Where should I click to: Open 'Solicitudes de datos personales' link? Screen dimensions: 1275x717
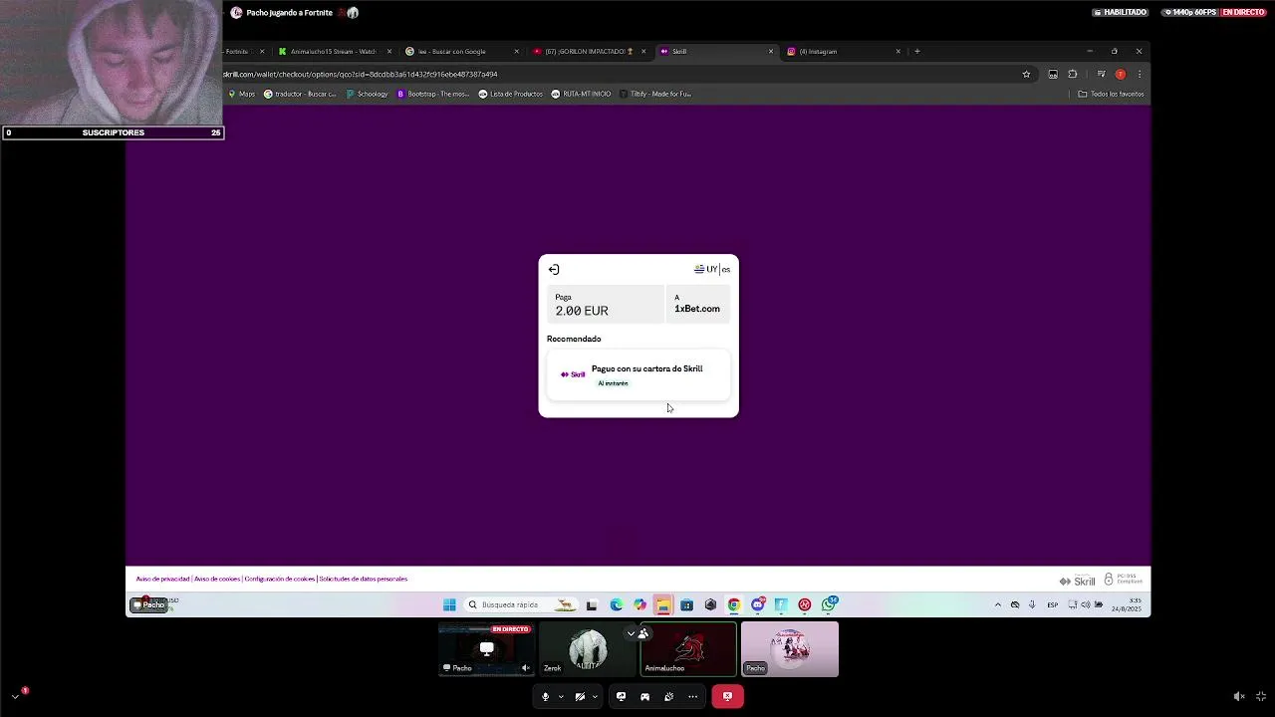(364, 579)
